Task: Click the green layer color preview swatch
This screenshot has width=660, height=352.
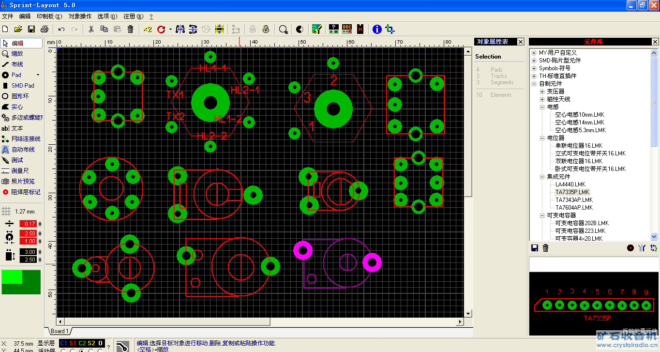Action: coord(21,282)
